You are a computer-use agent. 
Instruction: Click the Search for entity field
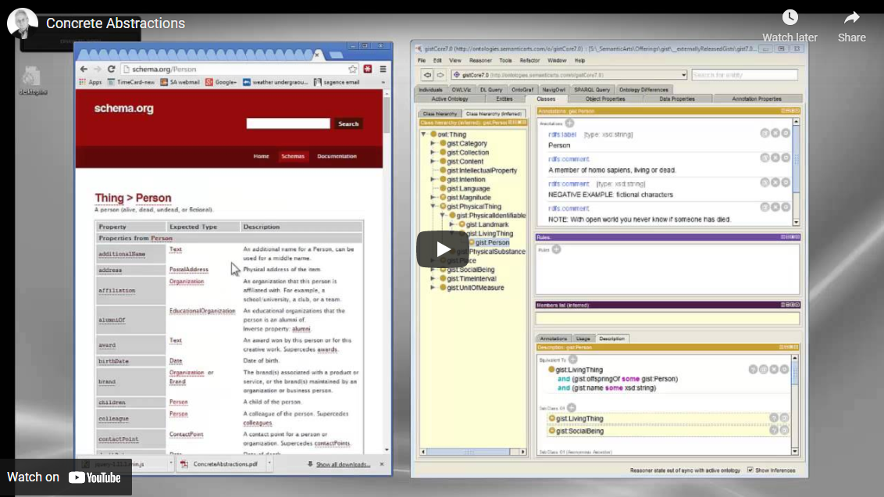click(744, 75)
